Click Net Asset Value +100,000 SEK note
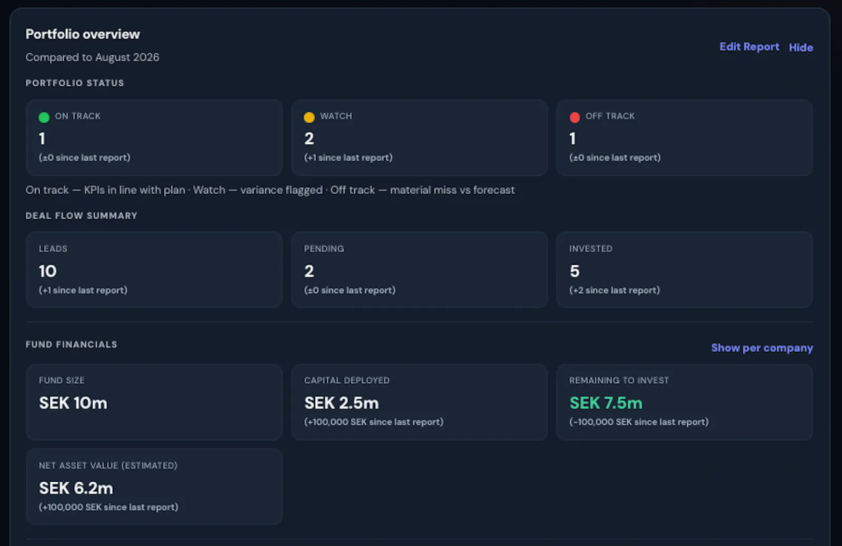 pos(108,507)
